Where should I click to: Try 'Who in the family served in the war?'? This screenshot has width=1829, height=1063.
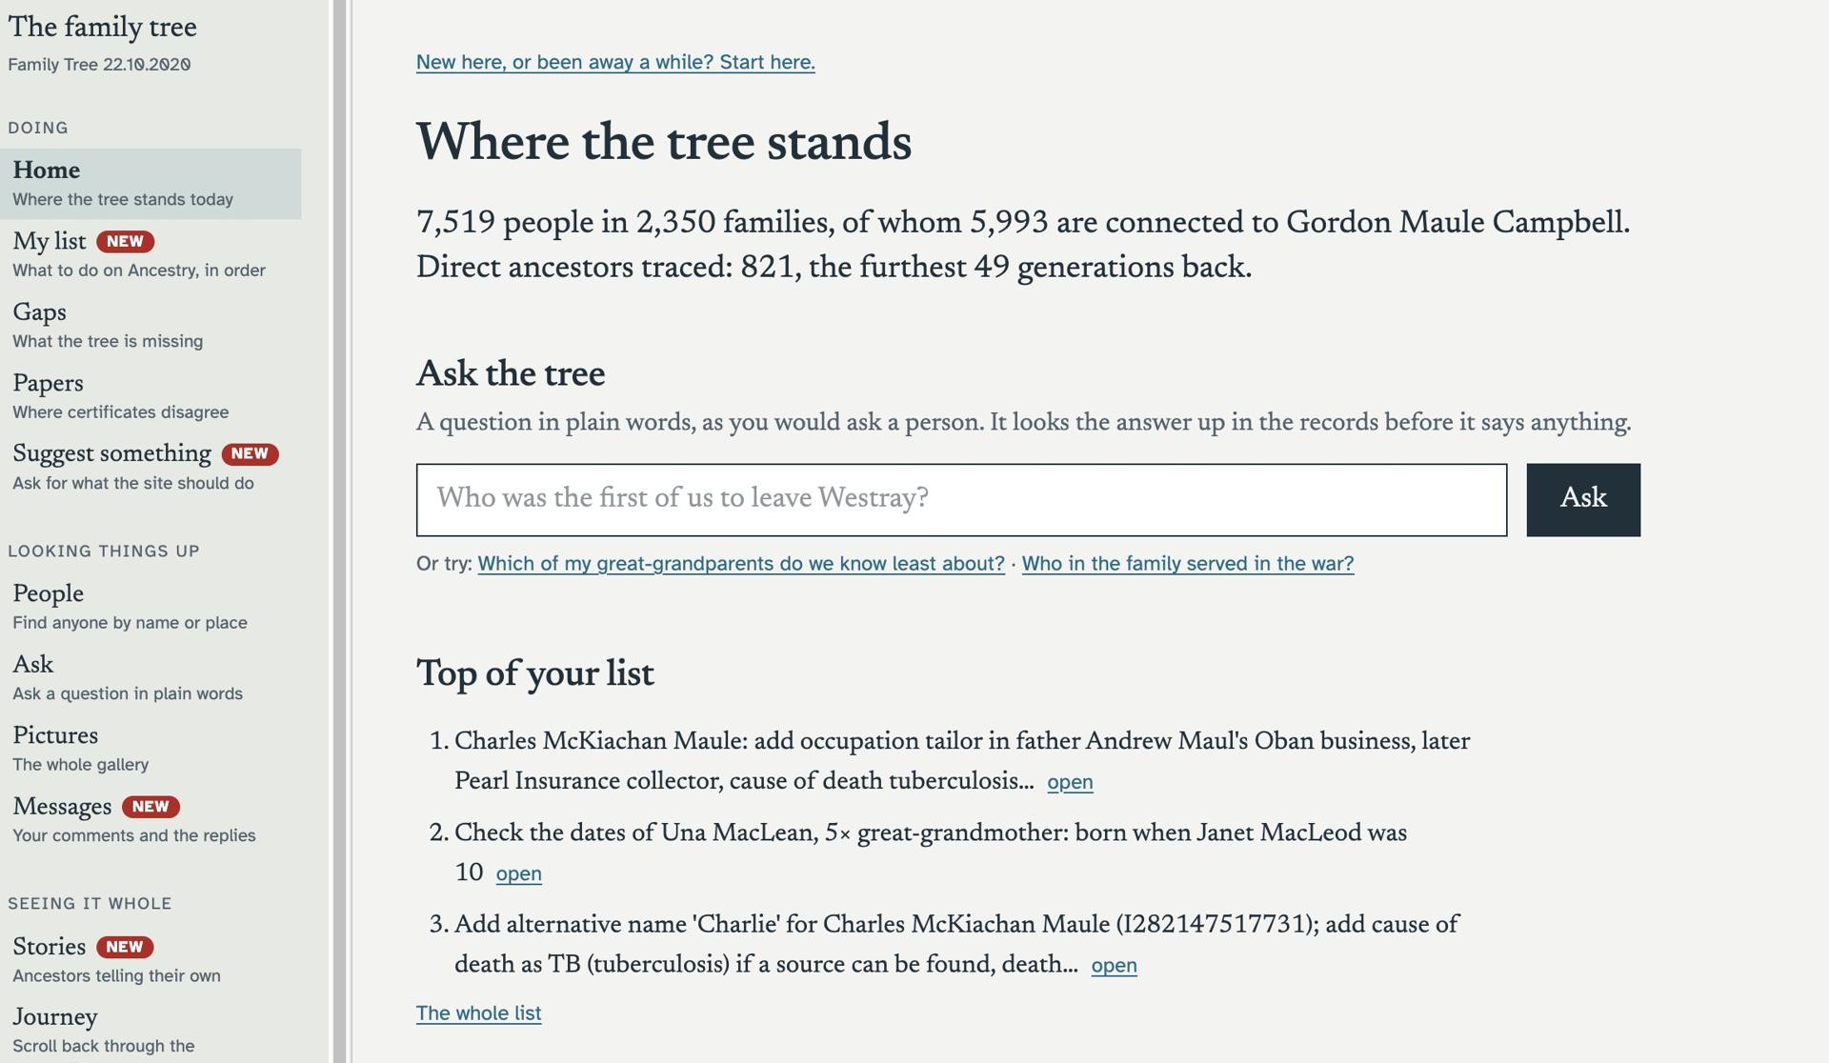(1188, 564)
